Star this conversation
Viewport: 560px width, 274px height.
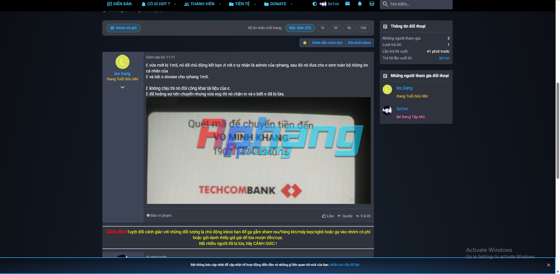[305, 43]
